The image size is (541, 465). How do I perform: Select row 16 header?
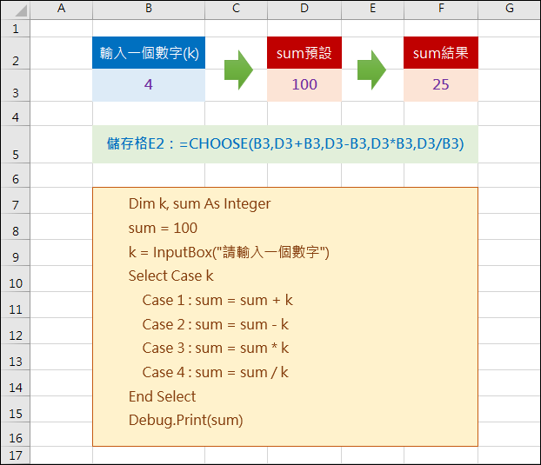click(16, 435)
